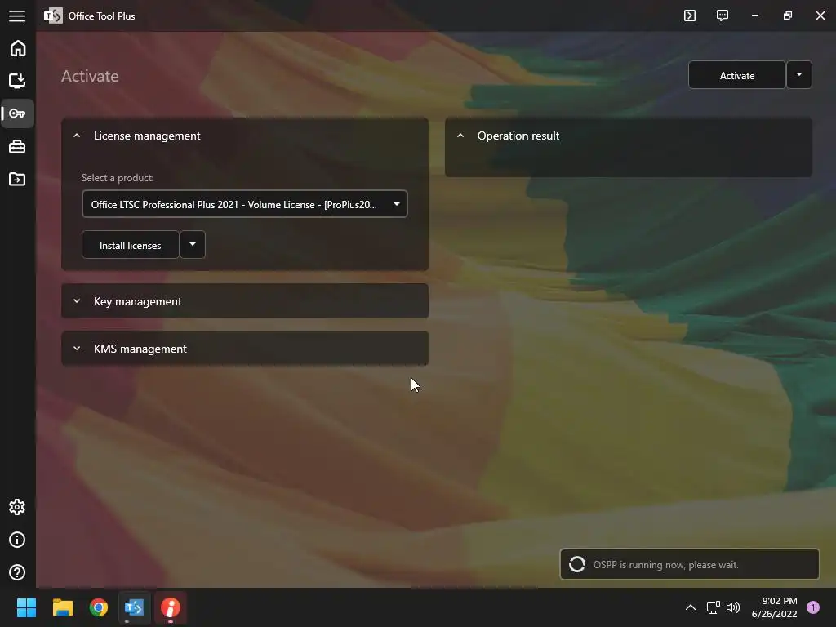The width and height of the screenshot is (836, 627).
Task: Restore down the Office Tool Plus window
Action: [788, 16]
